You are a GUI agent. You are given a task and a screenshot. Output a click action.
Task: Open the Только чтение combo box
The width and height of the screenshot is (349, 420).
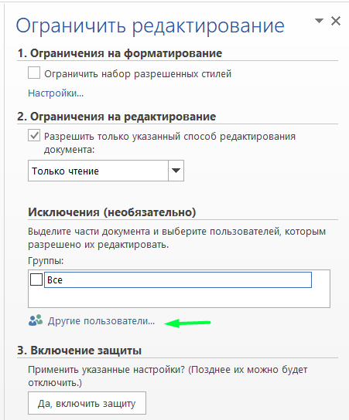[106, 171]
